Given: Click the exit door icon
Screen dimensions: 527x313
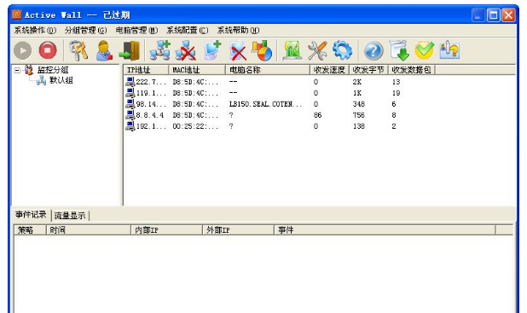Looking at the screenshot, I should tap(130, 50).
